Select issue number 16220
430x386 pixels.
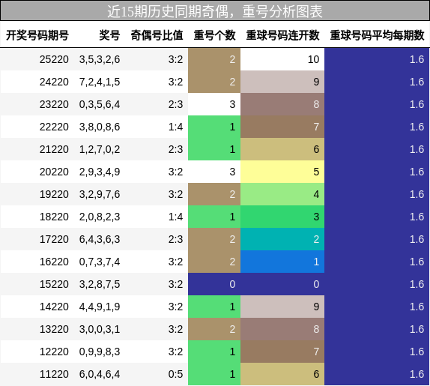[x=54, y=262]
